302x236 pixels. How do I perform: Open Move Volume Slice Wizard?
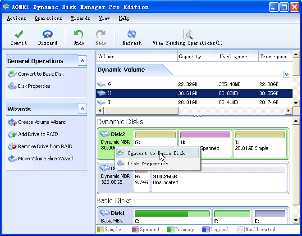pyautogui.click(x=46, y=159)
